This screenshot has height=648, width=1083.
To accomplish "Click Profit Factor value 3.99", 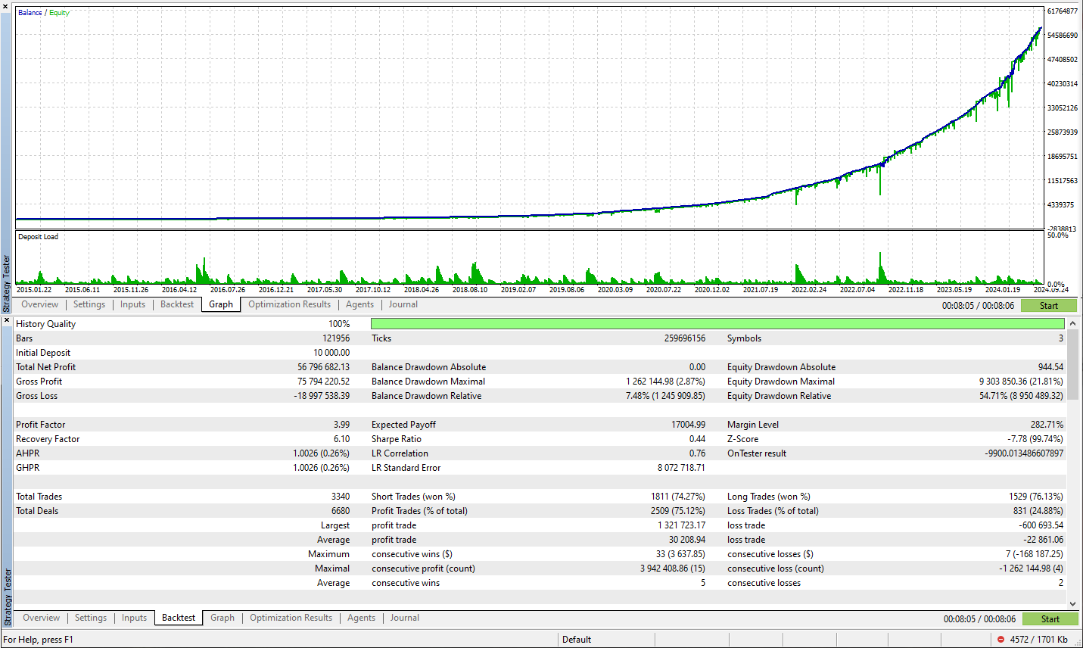I will 341,425.
